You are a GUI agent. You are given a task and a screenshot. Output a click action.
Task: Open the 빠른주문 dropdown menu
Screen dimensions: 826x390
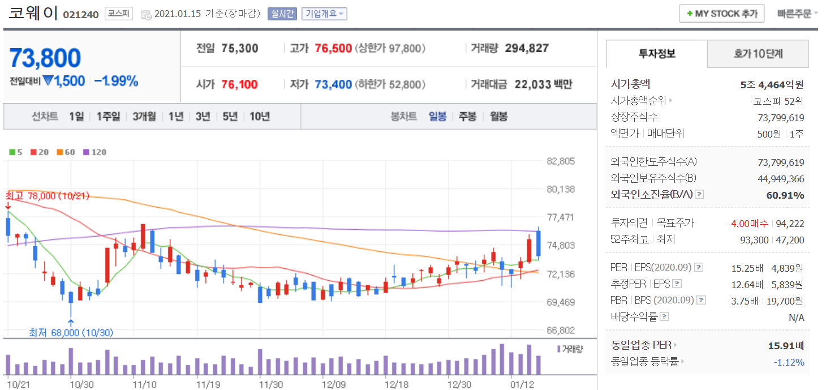[798, 14]
